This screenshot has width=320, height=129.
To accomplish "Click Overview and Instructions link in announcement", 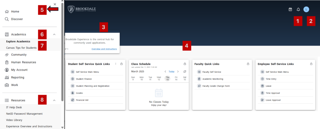I will coord(104,49).
